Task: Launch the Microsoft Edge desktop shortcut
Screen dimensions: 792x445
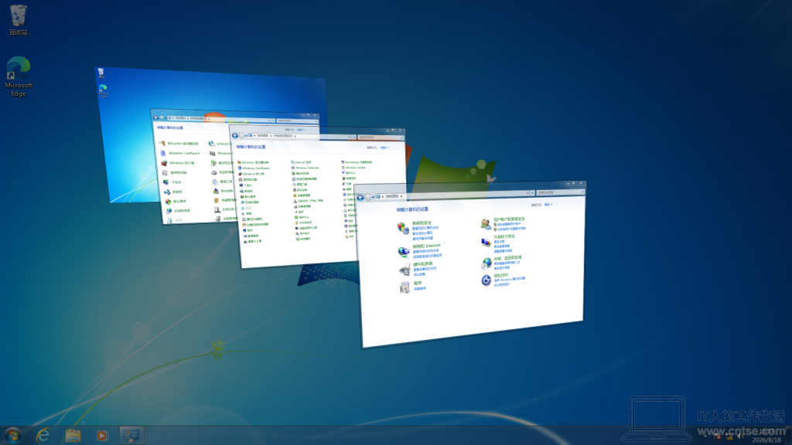Action: (x=19, y=76)
